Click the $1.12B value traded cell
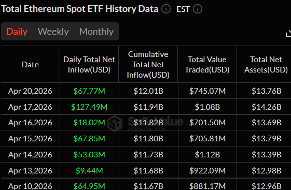The image size is (291, 190). pos(207,154)
